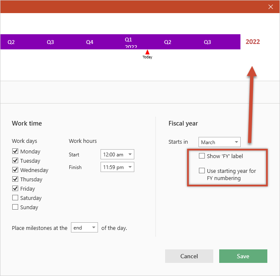Disable Wednesday in work days
The image size is (280, 276).
tap(15, 170)
